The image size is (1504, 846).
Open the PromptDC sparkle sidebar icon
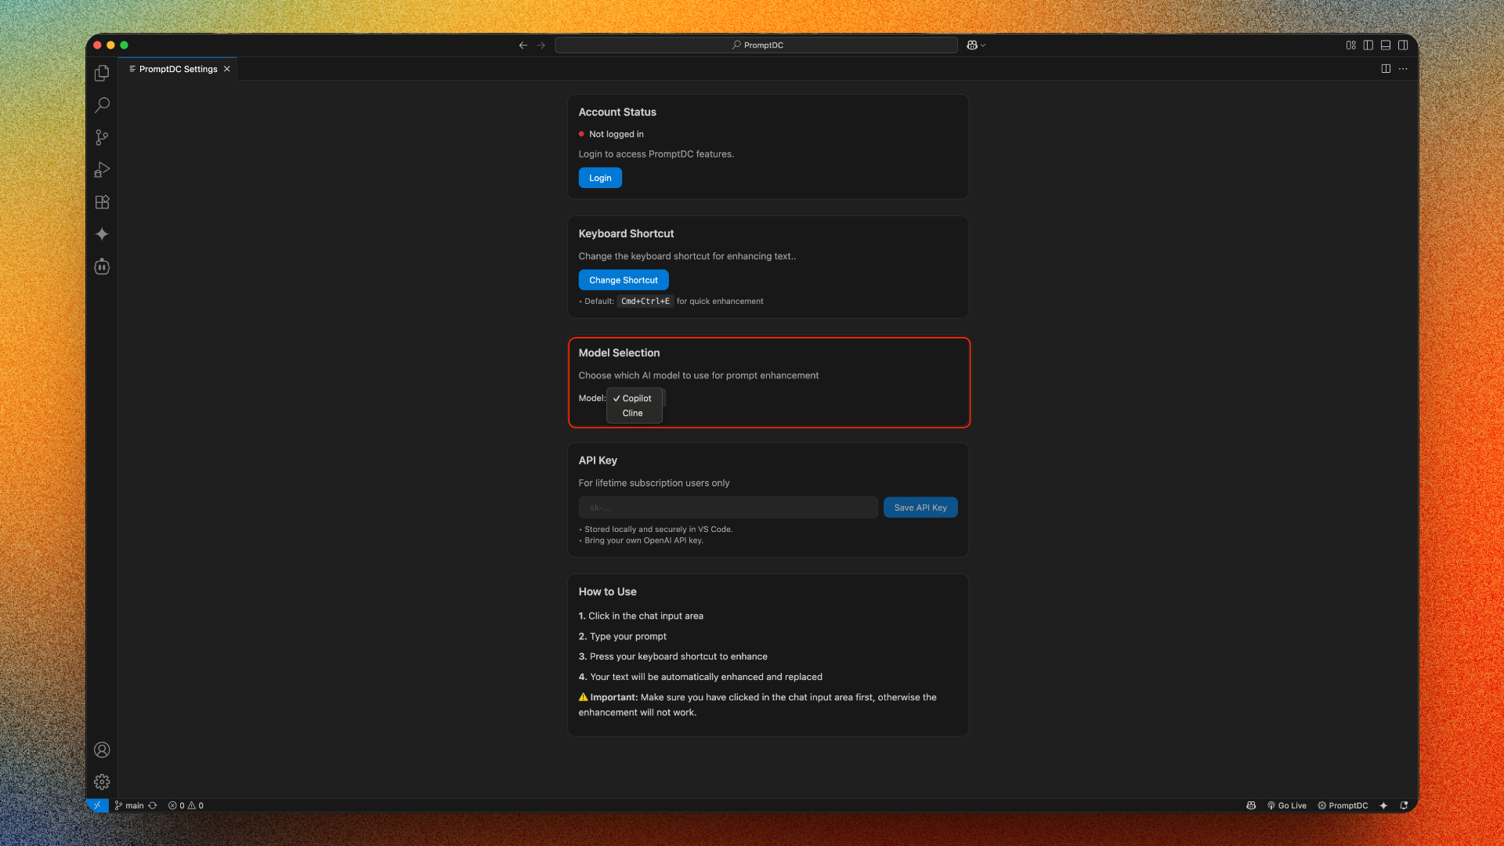point(102,234)
